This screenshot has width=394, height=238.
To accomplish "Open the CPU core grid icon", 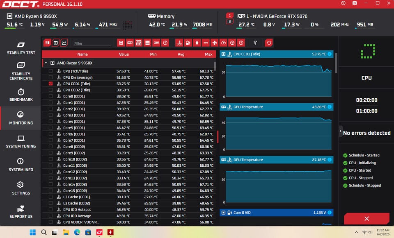I will click(x=128, y=25).
